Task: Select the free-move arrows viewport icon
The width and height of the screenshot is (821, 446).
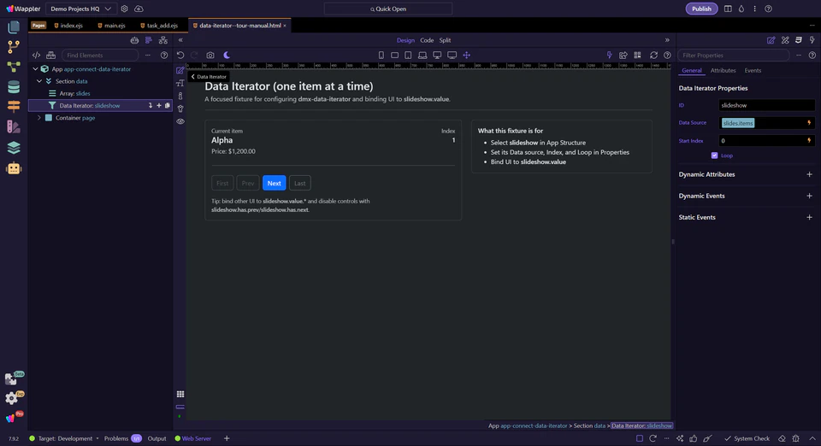Action: pos(467,55)
